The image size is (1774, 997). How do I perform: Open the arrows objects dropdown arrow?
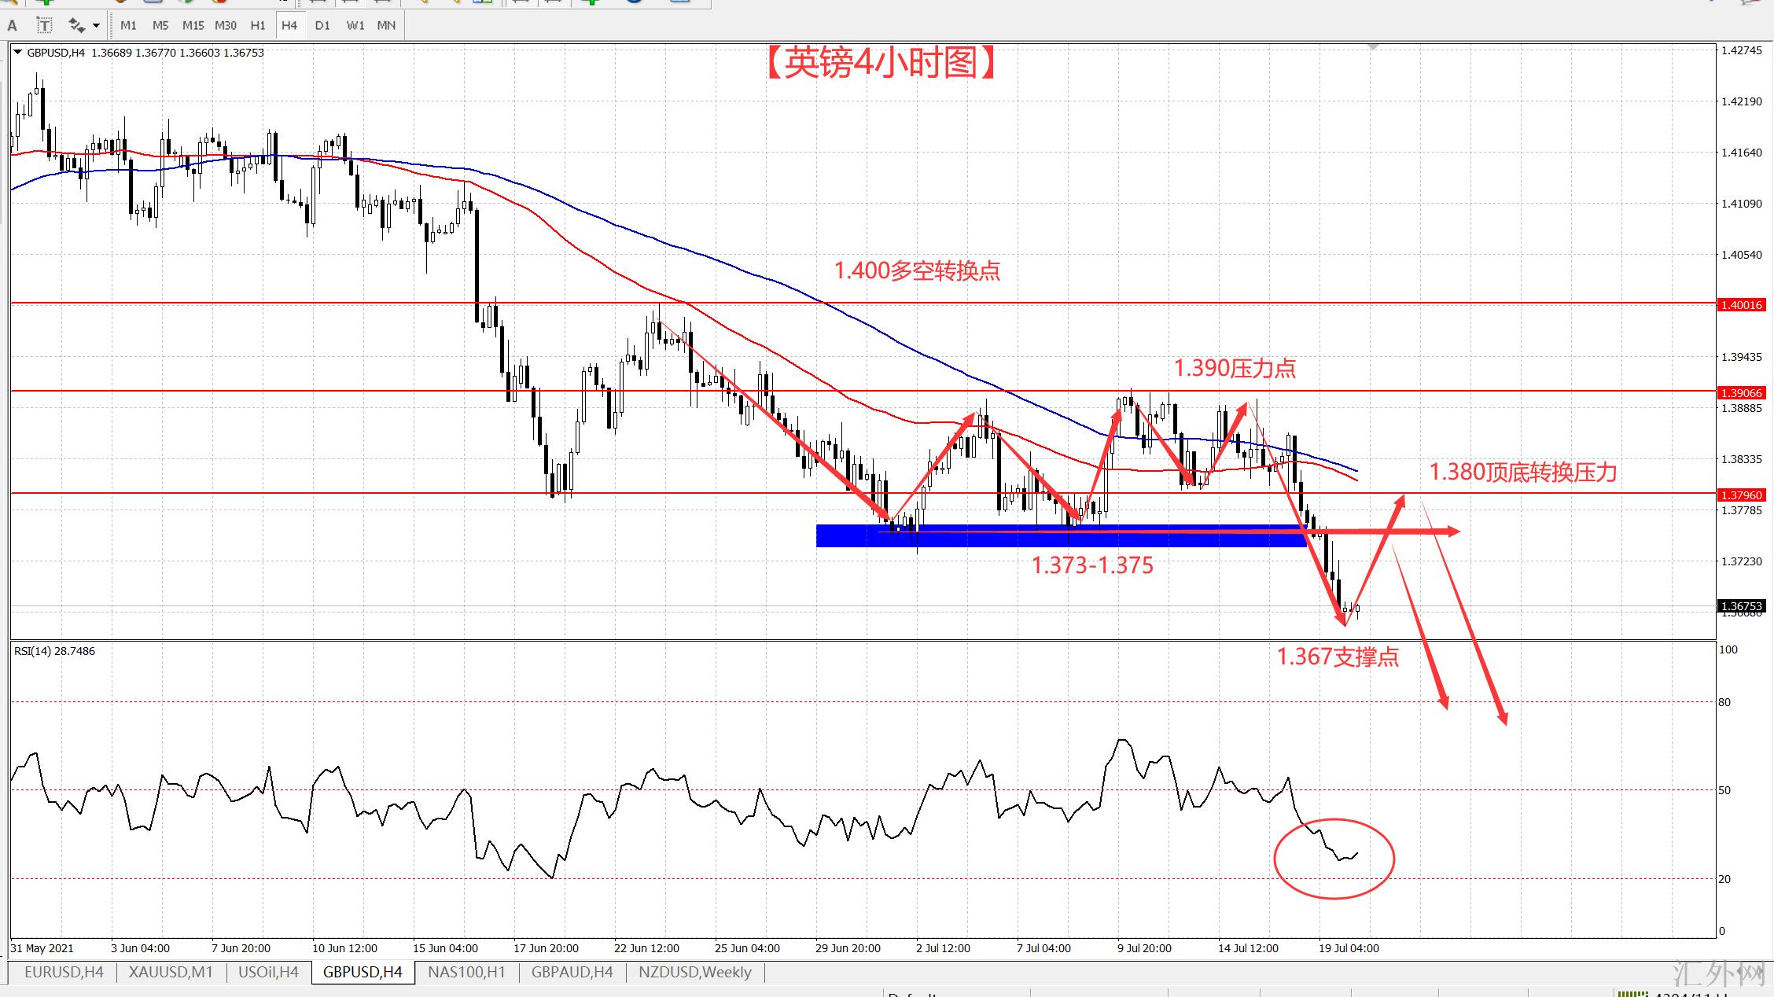tap(96, 25)
